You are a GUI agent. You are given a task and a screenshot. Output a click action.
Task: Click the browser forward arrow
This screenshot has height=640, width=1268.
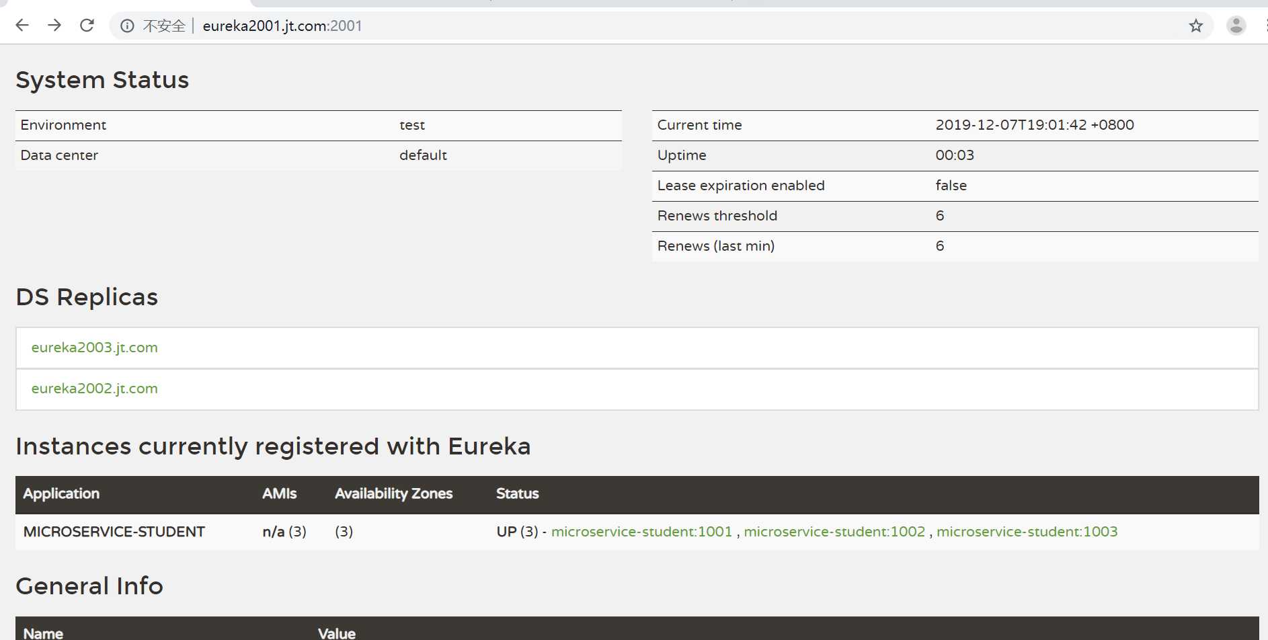54,26
